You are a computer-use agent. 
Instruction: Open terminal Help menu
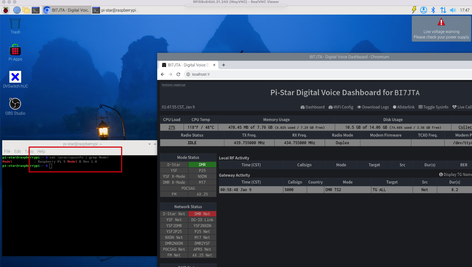click(41, 152)
